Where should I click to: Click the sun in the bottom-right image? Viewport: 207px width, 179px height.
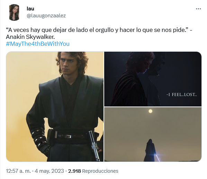point(150,111)
